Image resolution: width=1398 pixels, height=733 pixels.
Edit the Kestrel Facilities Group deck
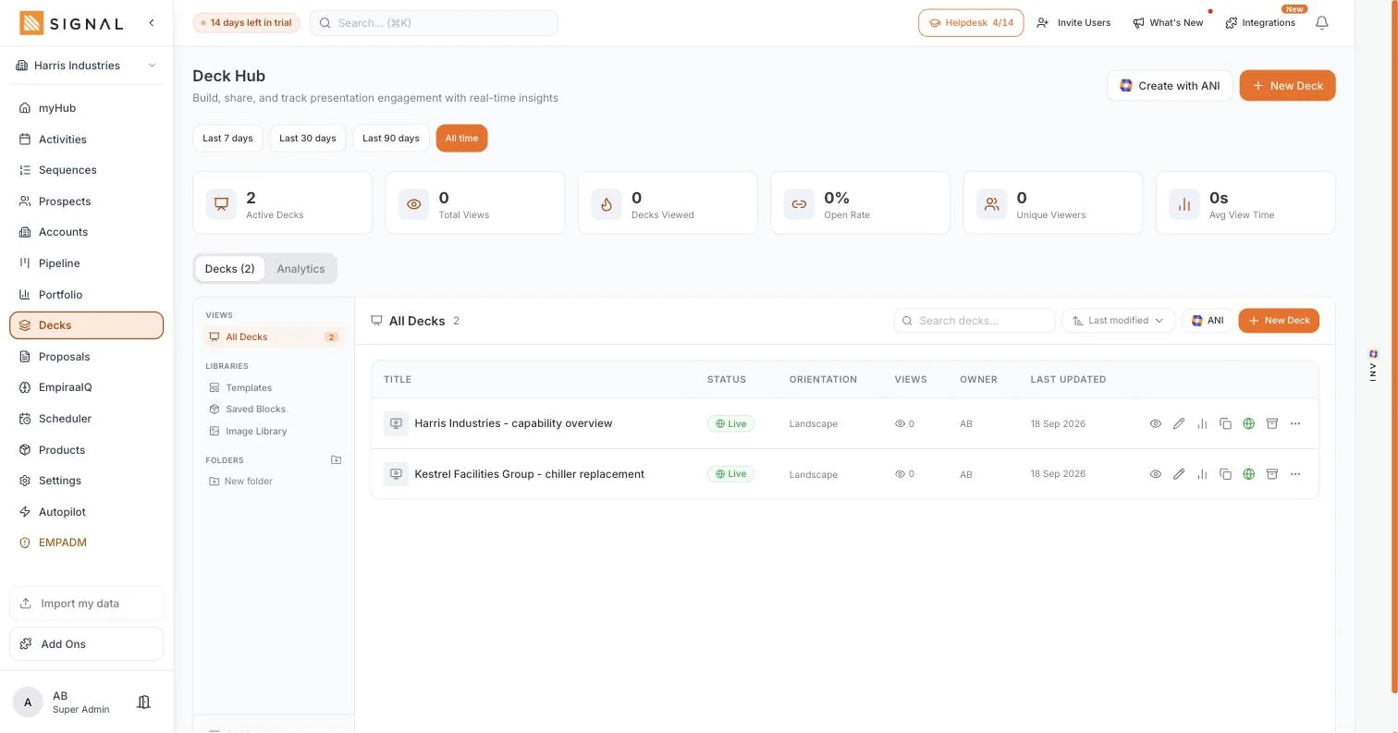[x=1178, y=474]
